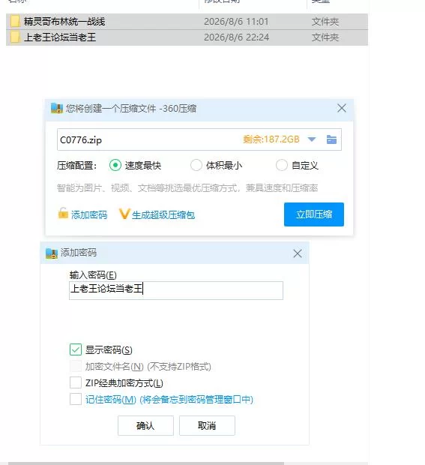
Task: Pick the 自定义 compression setting
Action: click(x=282, y=165)
